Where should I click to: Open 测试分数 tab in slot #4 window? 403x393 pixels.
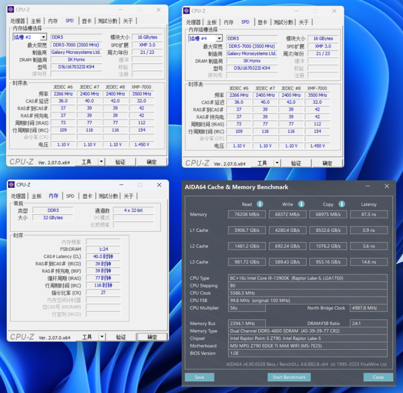(x=283, y=22)
